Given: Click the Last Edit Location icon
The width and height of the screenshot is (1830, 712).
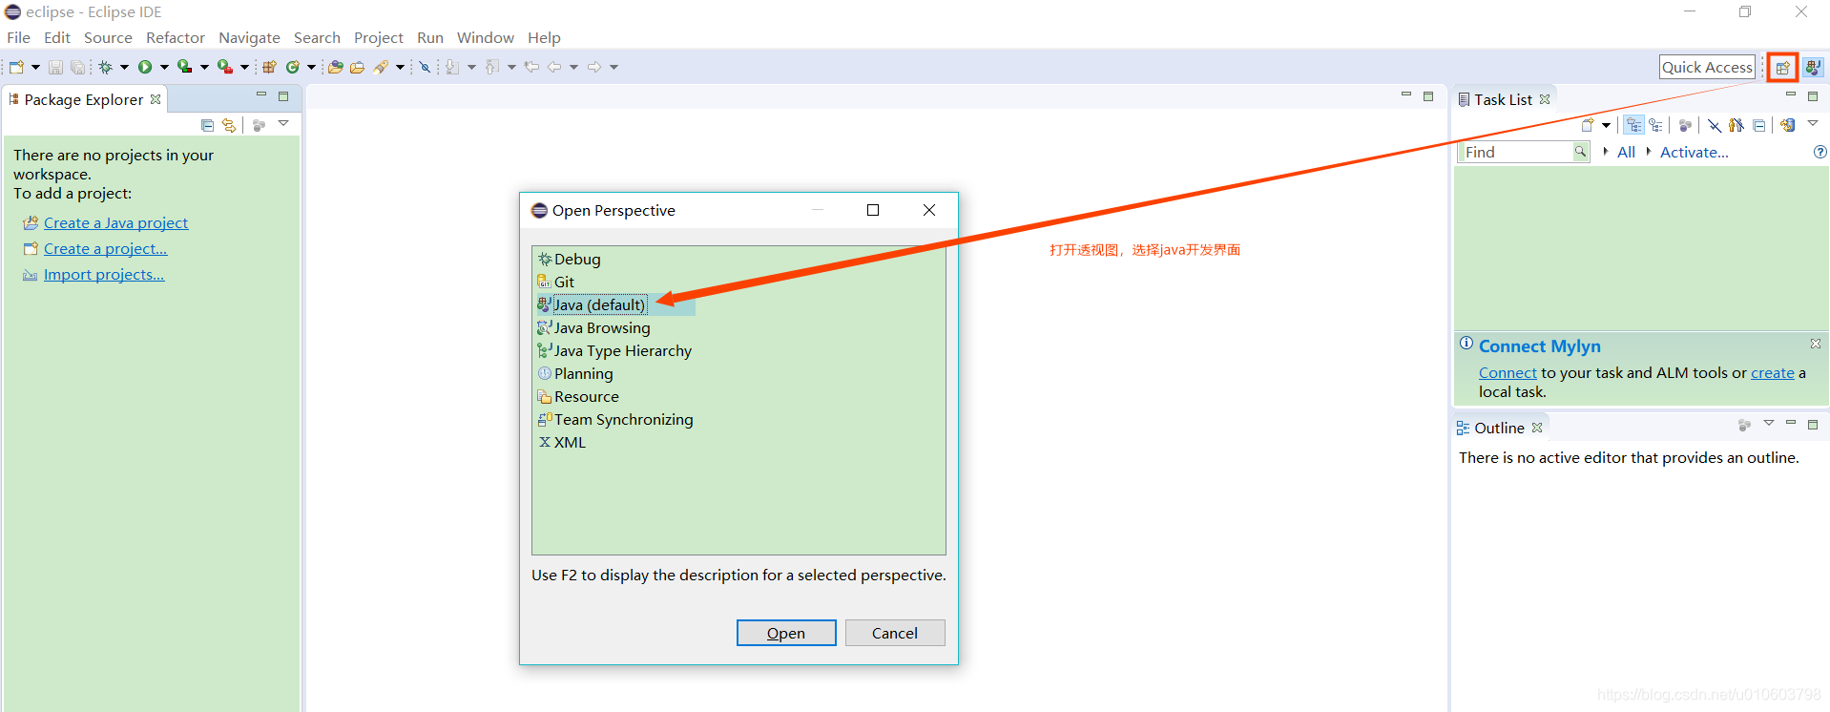Looking at the screenshot, I should pyautogui.click(x=531, y=67).
